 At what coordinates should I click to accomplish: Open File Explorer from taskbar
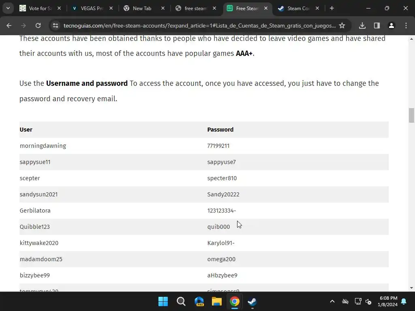tap(216, 301)
